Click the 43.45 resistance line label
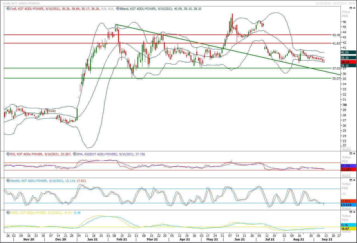 (x=336, y=35)
